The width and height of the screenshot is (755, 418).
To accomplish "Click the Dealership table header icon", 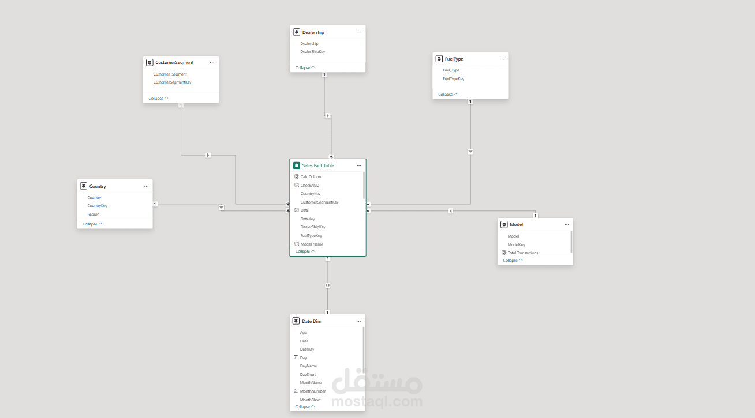I will [x=297, y=32].
